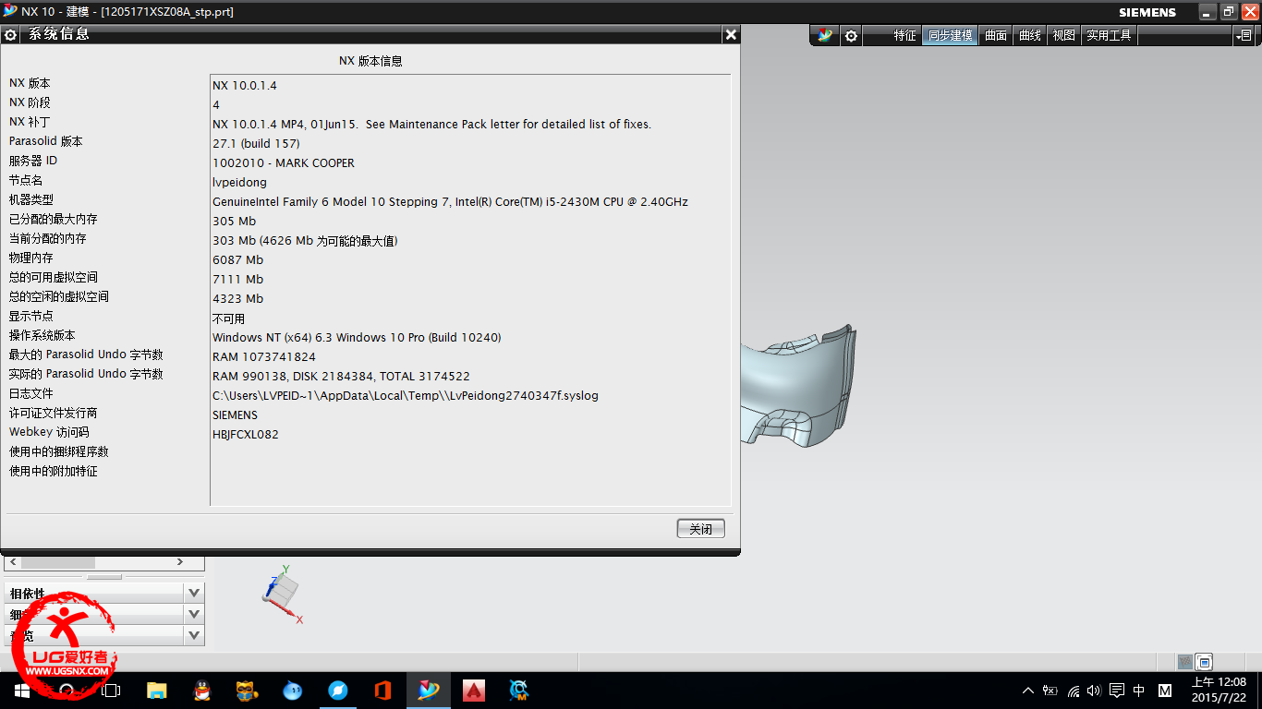1262x709 pixels.
Task: Open the ribbon bar gear settings icon
Action: [851, 35]
